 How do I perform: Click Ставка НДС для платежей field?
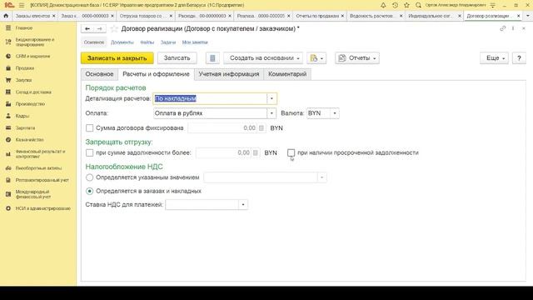tap(202, 205)
